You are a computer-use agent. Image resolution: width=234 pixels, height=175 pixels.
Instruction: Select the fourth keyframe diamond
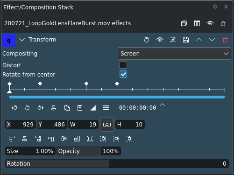117,84
